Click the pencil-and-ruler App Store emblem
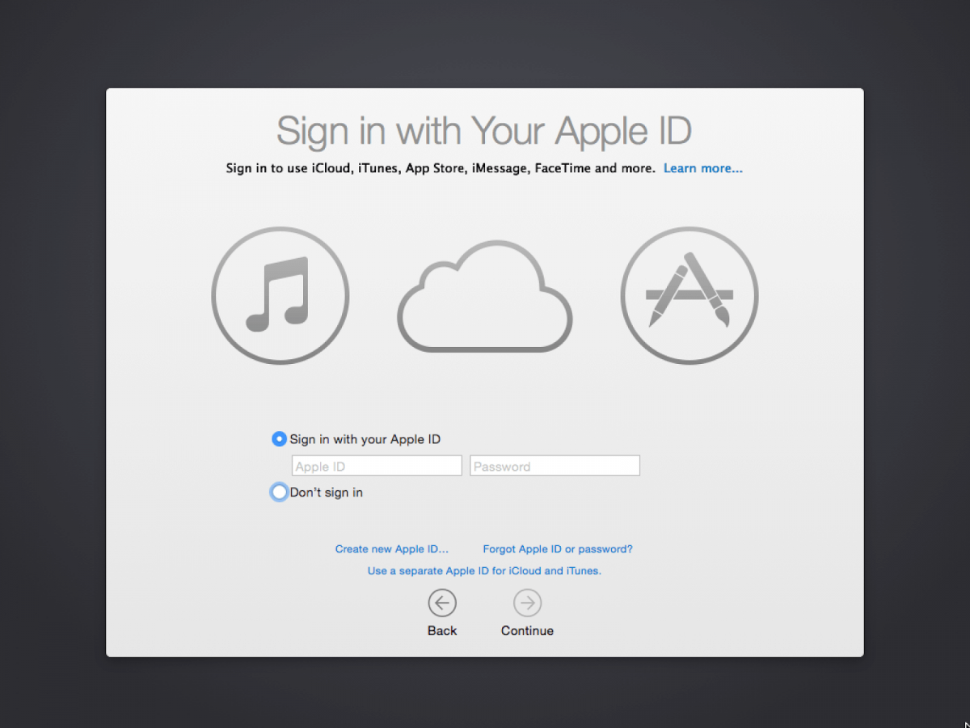 (689, 296)
